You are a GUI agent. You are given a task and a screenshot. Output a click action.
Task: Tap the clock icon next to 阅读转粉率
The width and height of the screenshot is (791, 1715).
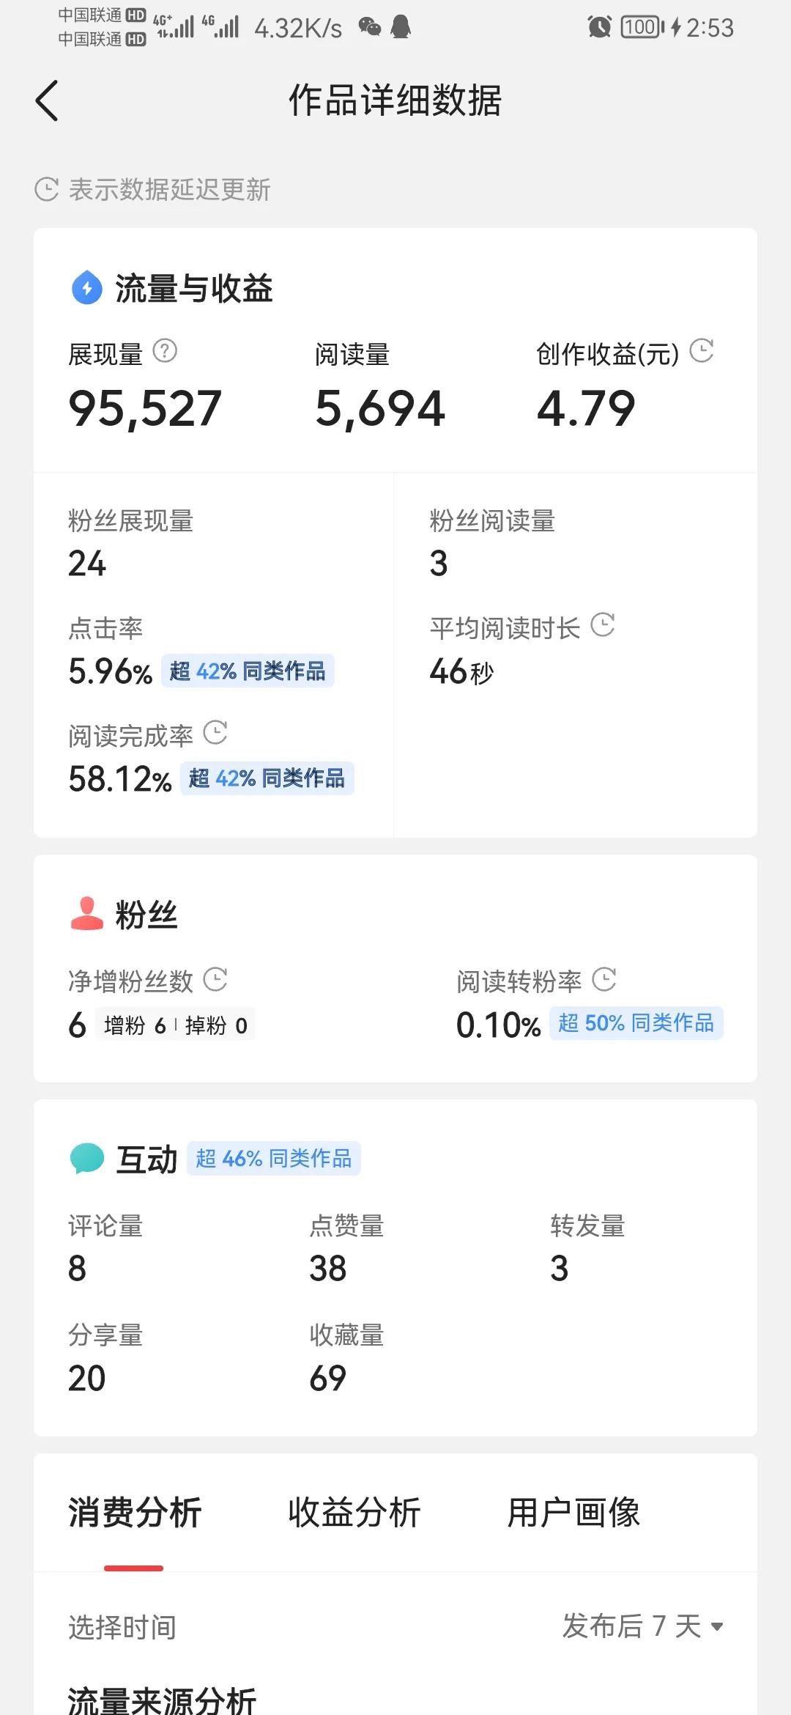point(604,979)
